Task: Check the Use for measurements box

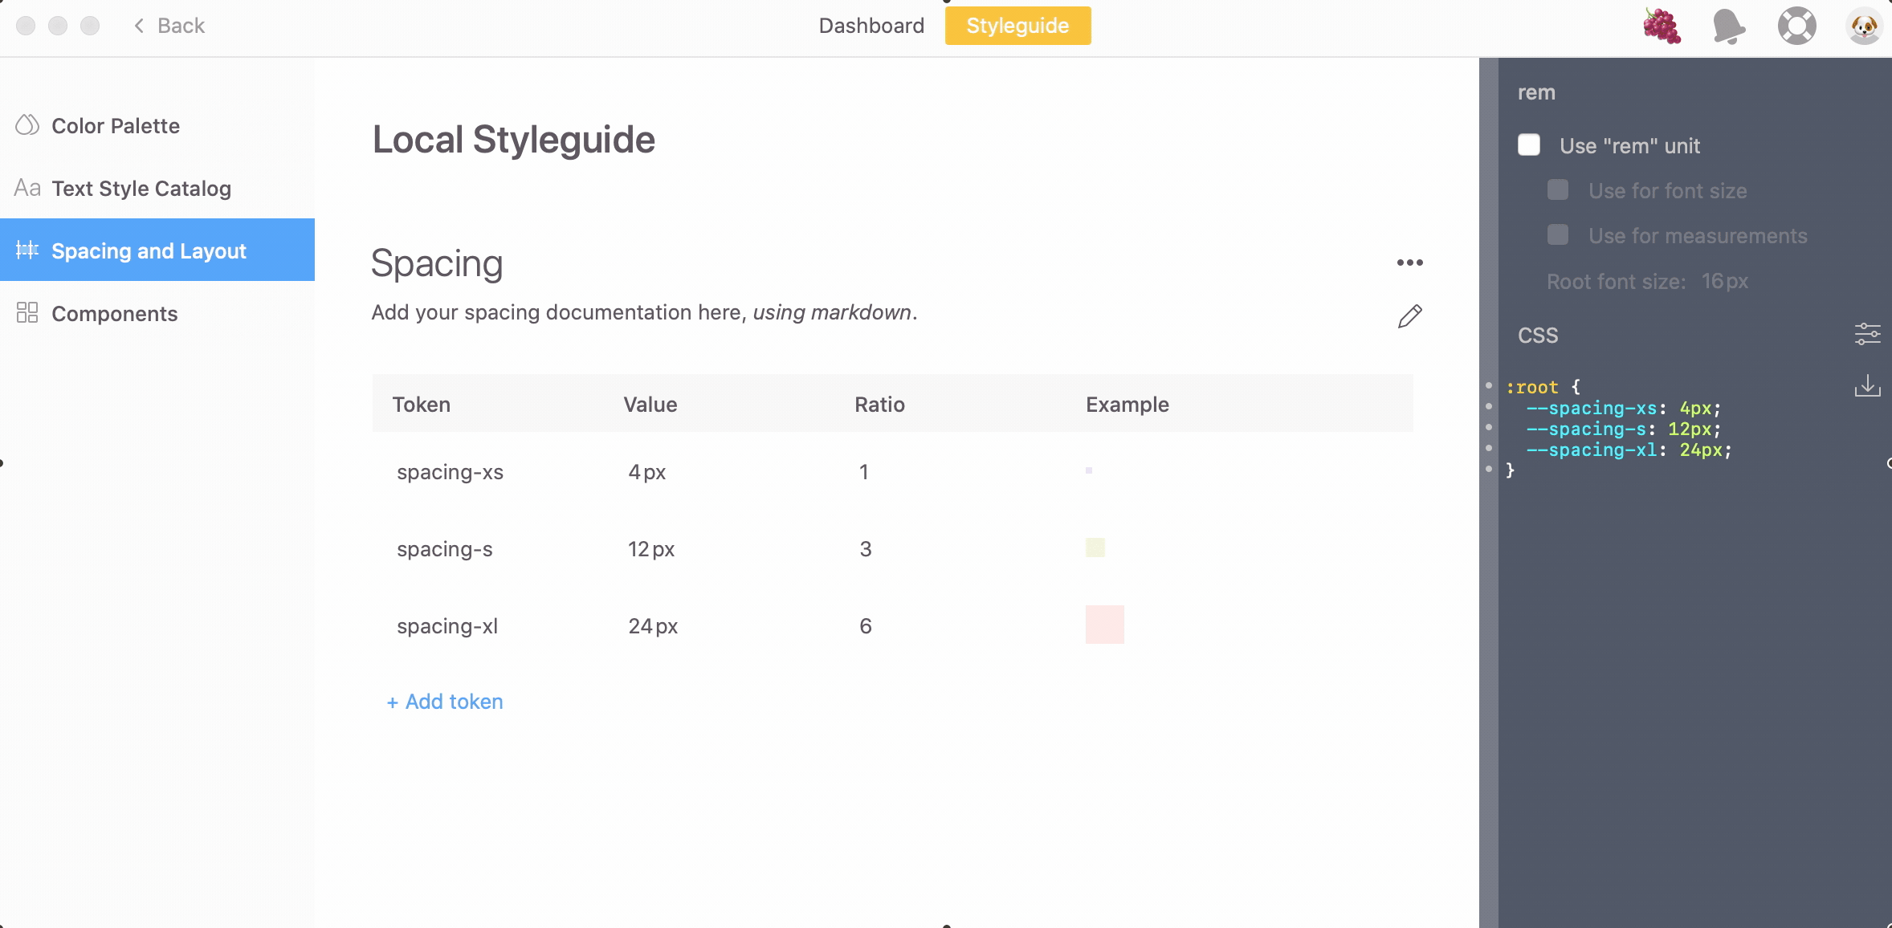Action: [1558, 235]
